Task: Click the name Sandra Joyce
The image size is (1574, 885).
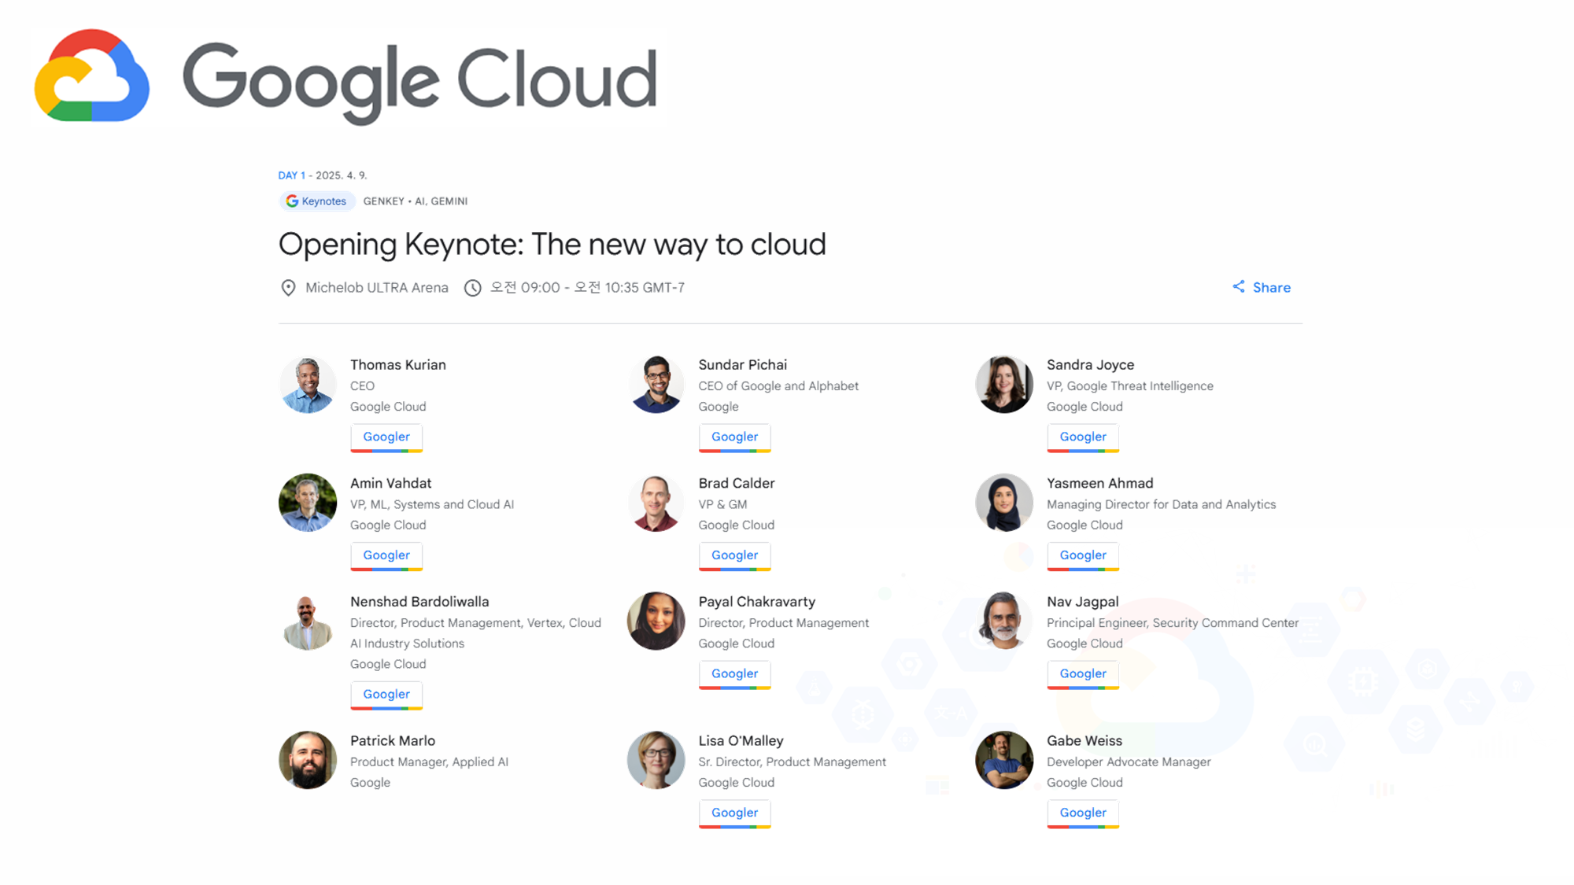Action: [x=1091, y=365]
